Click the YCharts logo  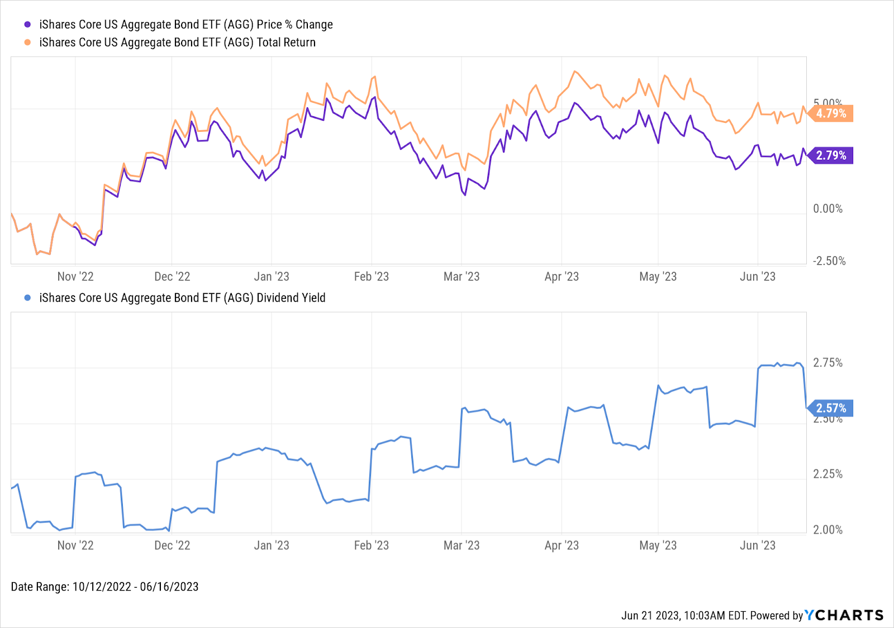tap(844, 615)
